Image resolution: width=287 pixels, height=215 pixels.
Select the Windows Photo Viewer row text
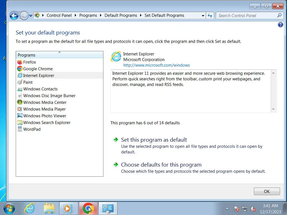(45, 116)
